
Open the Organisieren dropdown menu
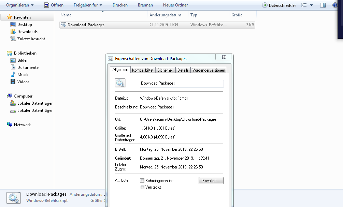tap(20, 5)
